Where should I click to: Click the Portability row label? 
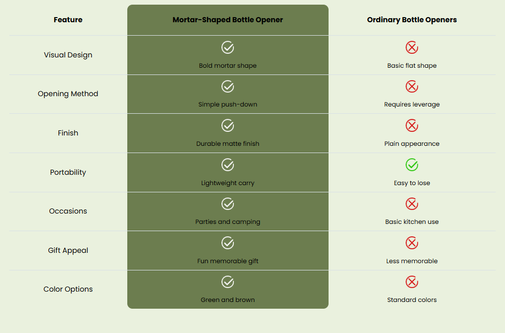pyautogui.click(x=68, y=173)
